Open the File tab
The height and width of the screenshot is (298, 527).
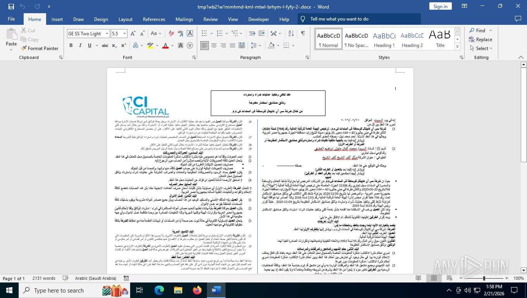[x=11, y=19]
